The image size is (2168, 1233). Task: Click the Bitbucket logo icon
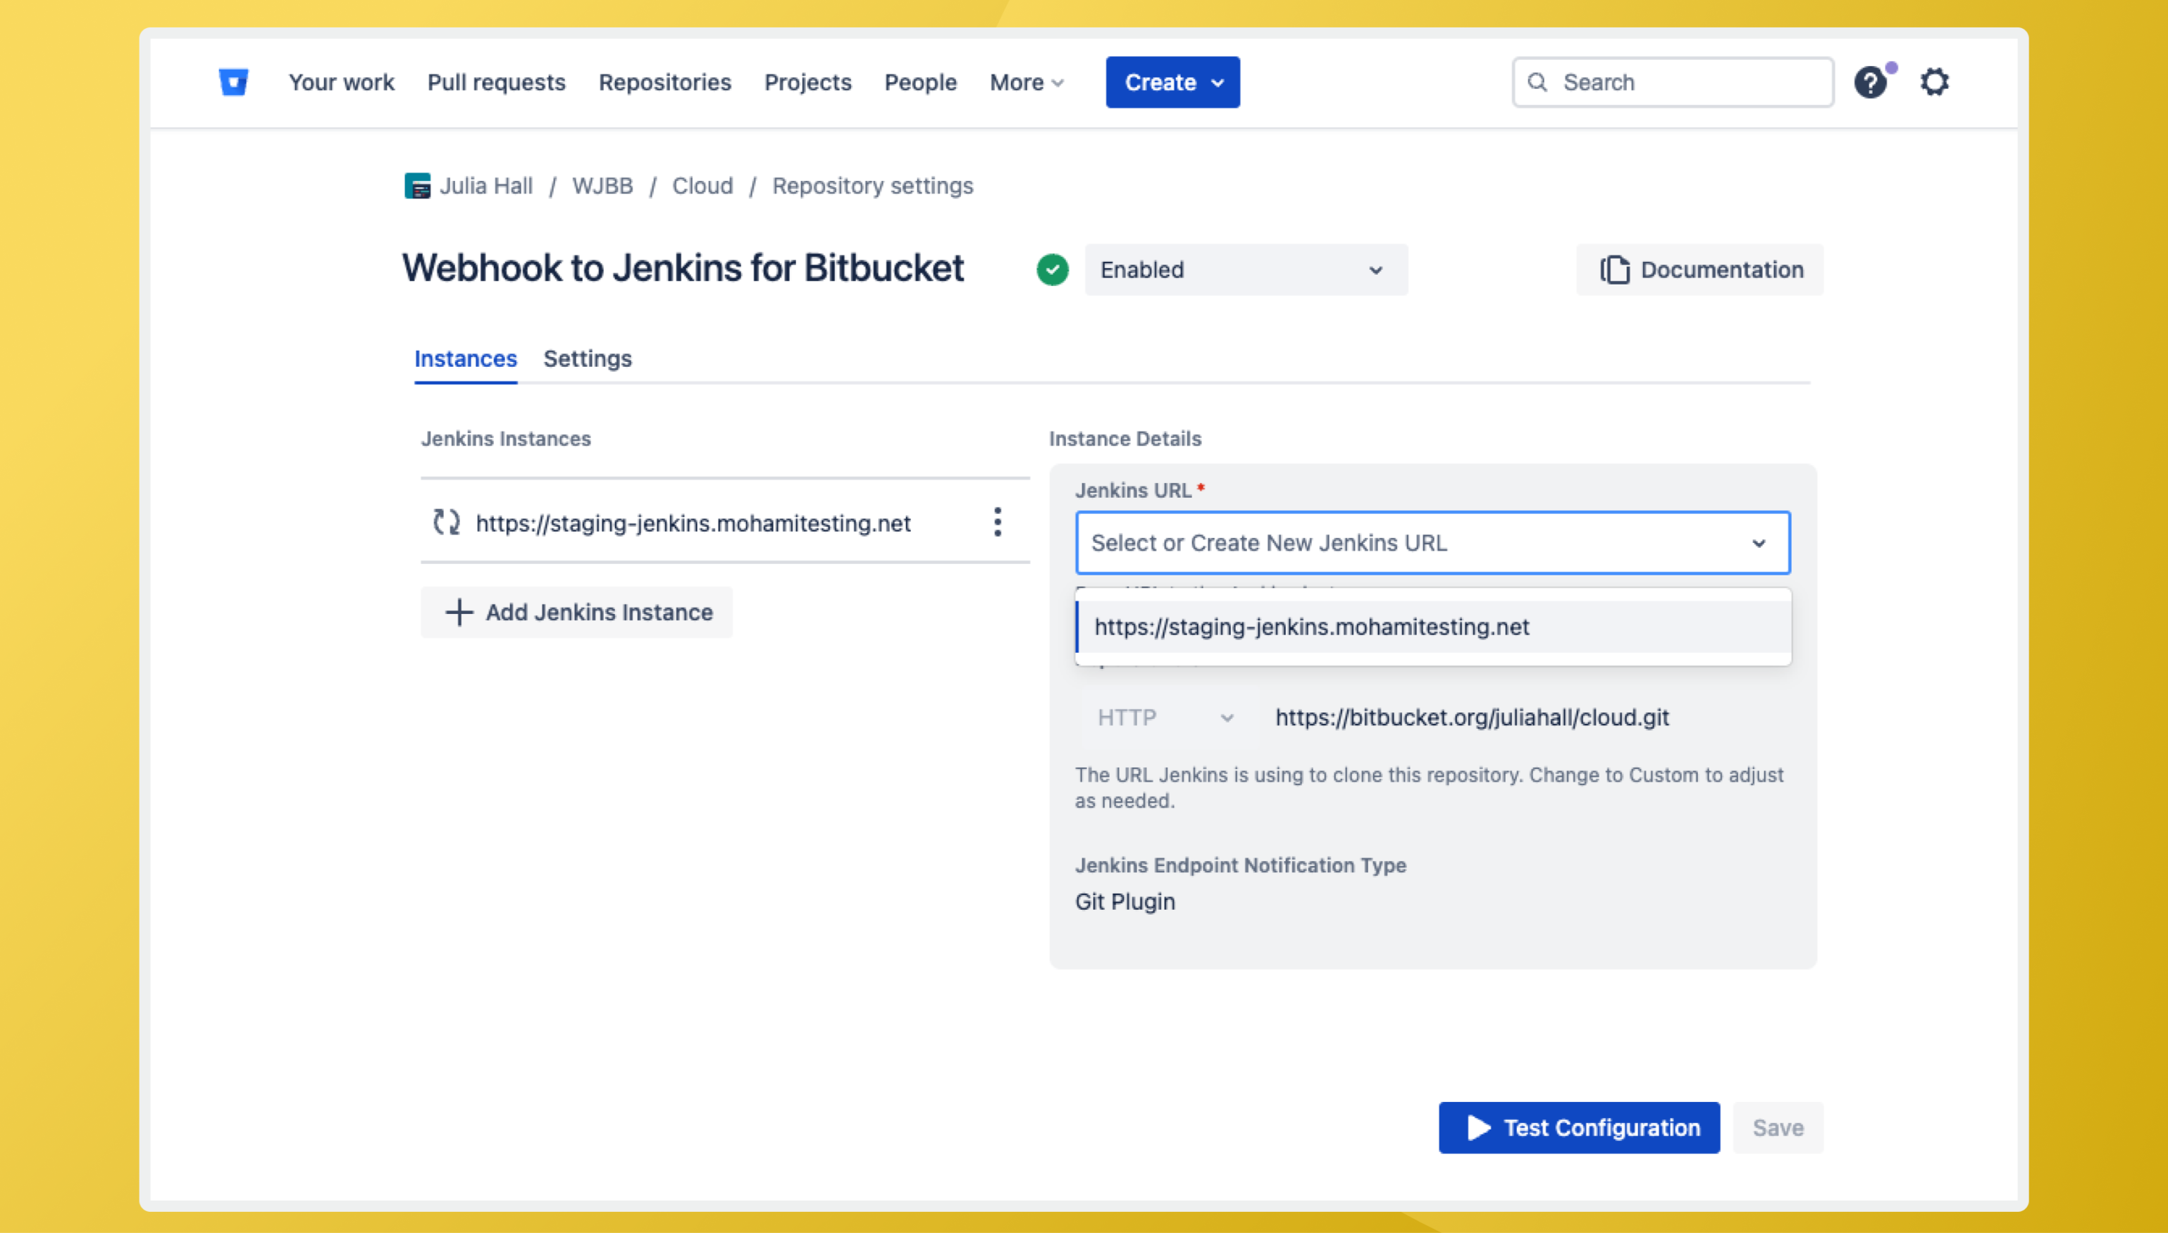233,82
